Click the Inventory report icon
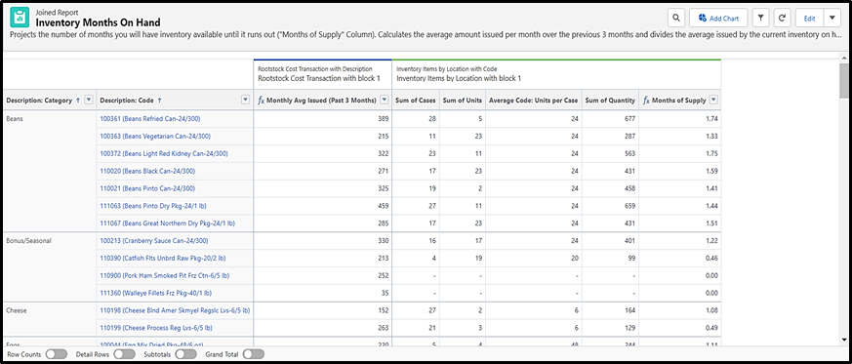 [20, 17]
